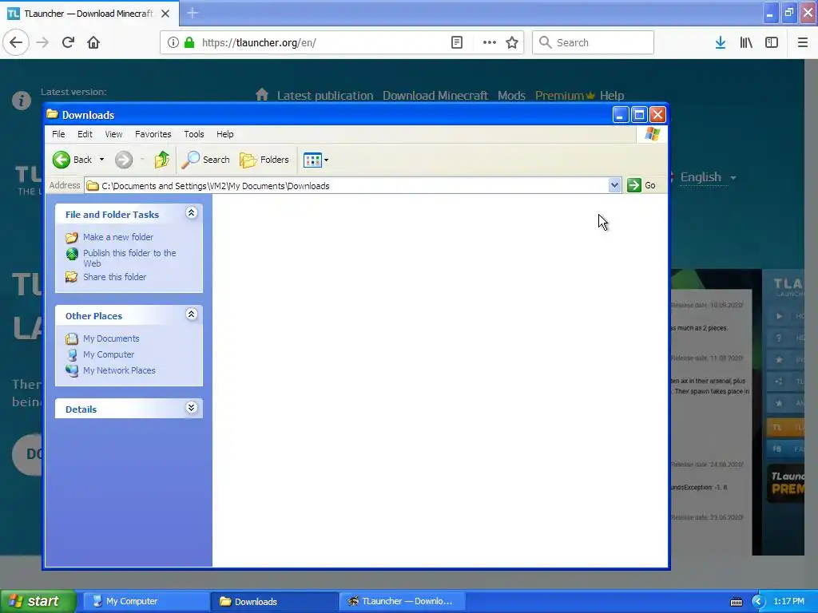The image size is (818, 613).
Task: Click home icon in TLauncher site nav
Action: point(262,95)
